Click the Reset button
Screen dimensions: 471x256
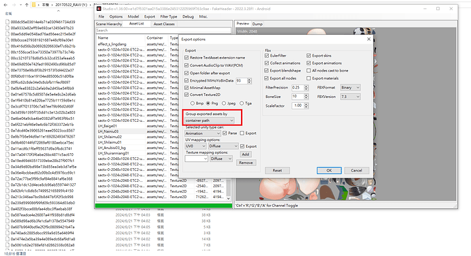[x=277, y=170]
